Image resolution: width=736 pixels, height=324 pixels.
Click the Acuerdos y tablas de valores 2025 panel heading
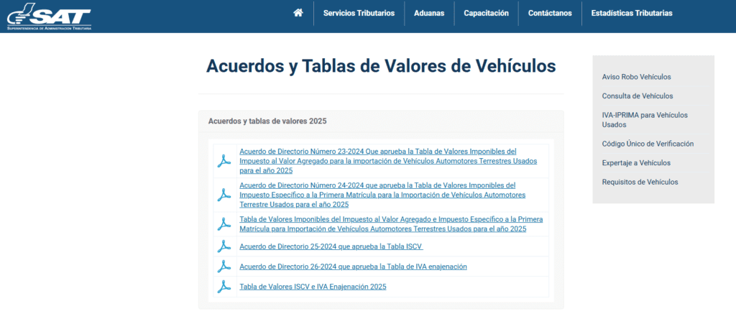tap(267, 121)
